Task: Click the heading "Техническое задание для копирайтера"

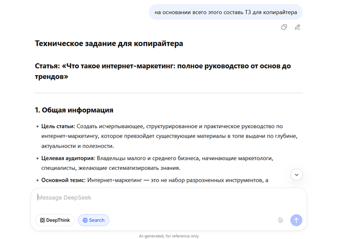Action: coord(109,43)
